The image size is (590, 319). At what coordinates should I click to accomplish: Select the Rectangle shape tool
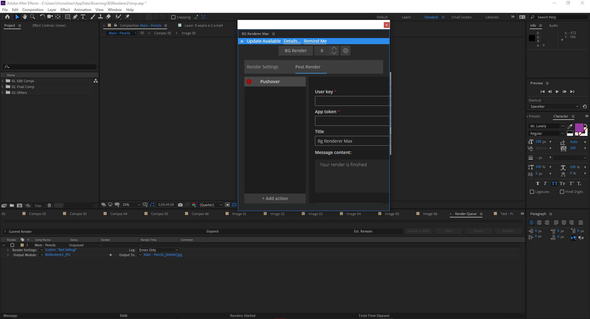67,17
